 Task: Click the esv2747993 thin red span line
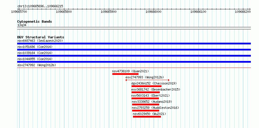[x=147, y=80]
